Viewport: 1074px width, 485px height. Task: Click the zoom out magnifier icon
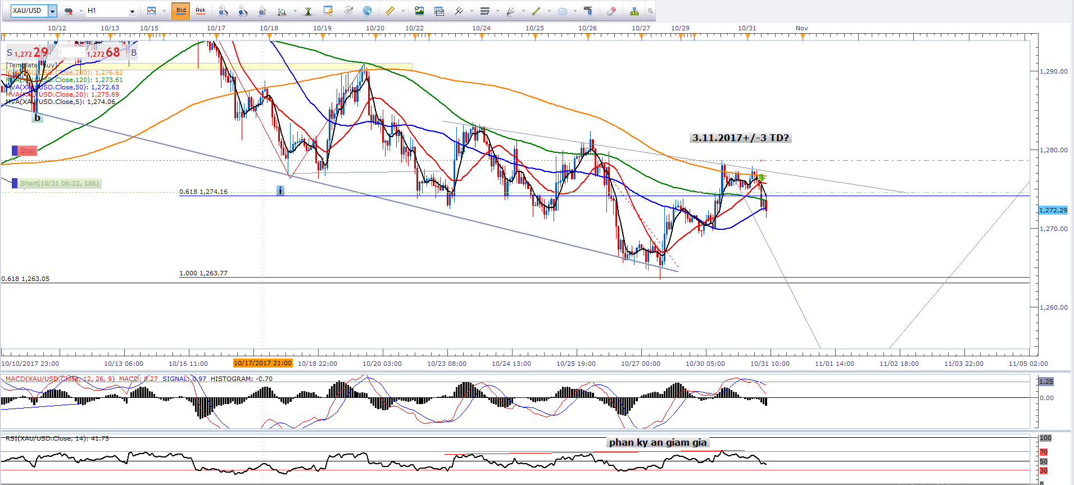(243, 11)
